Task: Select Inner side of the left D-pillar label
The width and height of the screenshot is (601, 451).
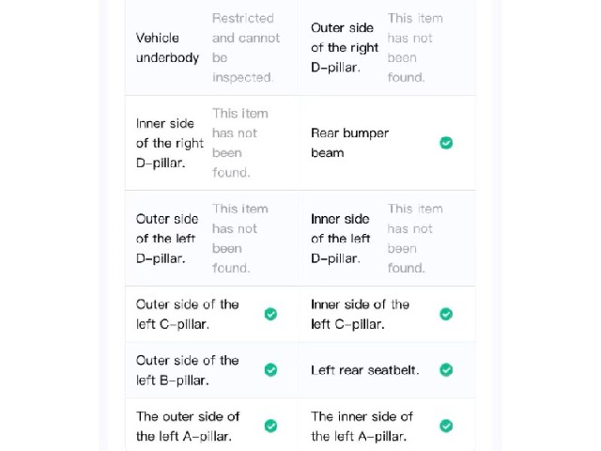Action: (x=340, y=239)
